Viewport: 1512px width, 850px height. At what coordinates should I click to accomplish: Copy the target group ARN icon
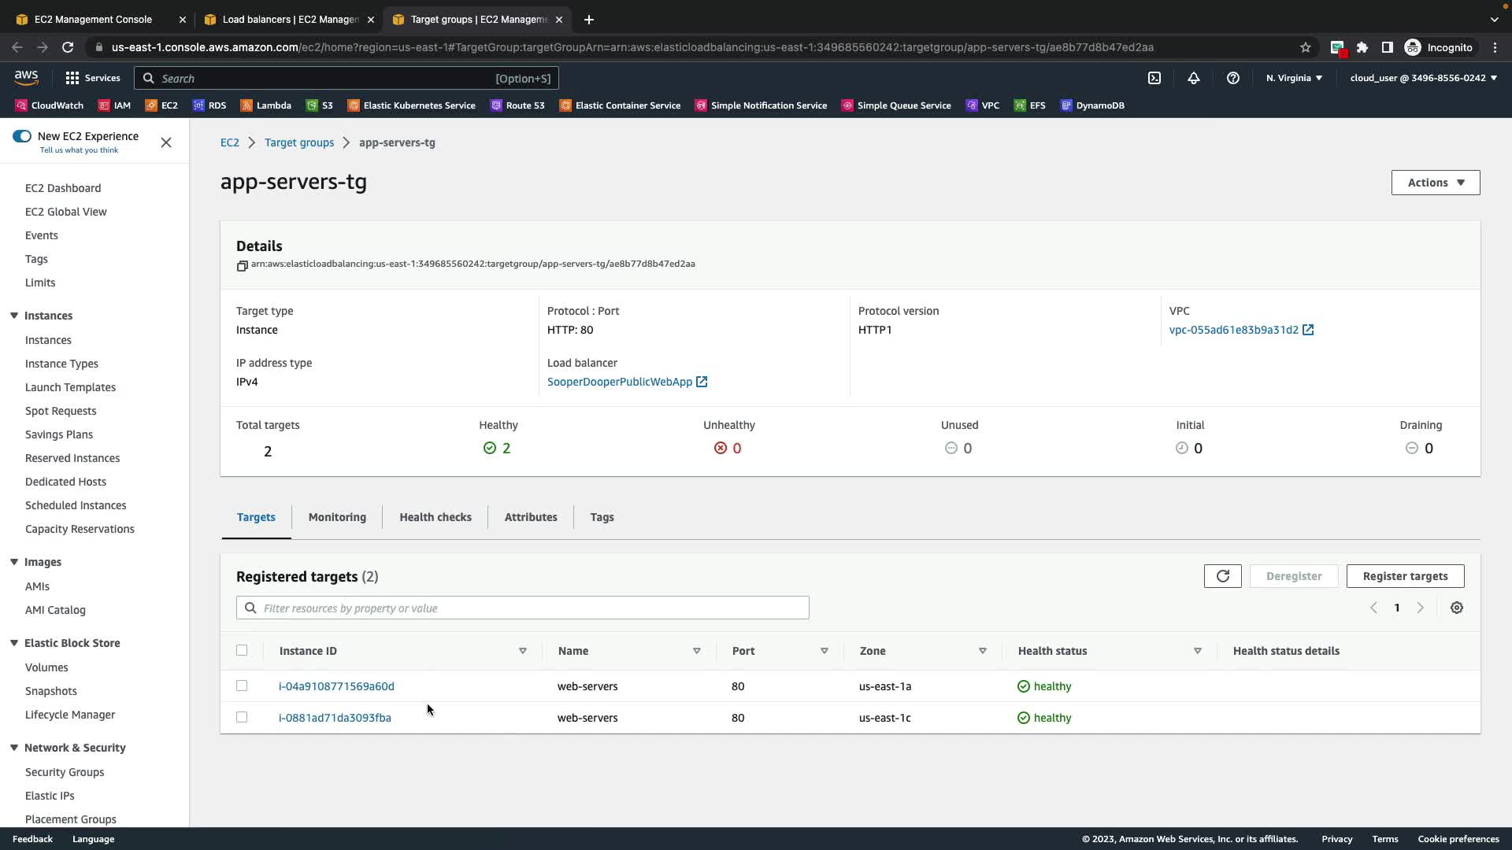click(242, 265)
